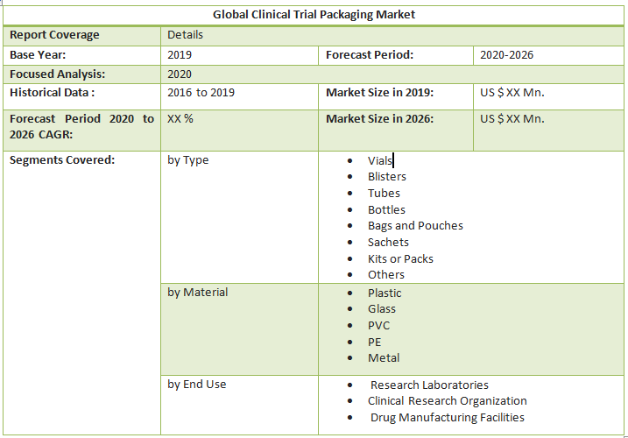
Task: Click the Forecast Period value 2020-2026
Action: (x=506, y=54)
